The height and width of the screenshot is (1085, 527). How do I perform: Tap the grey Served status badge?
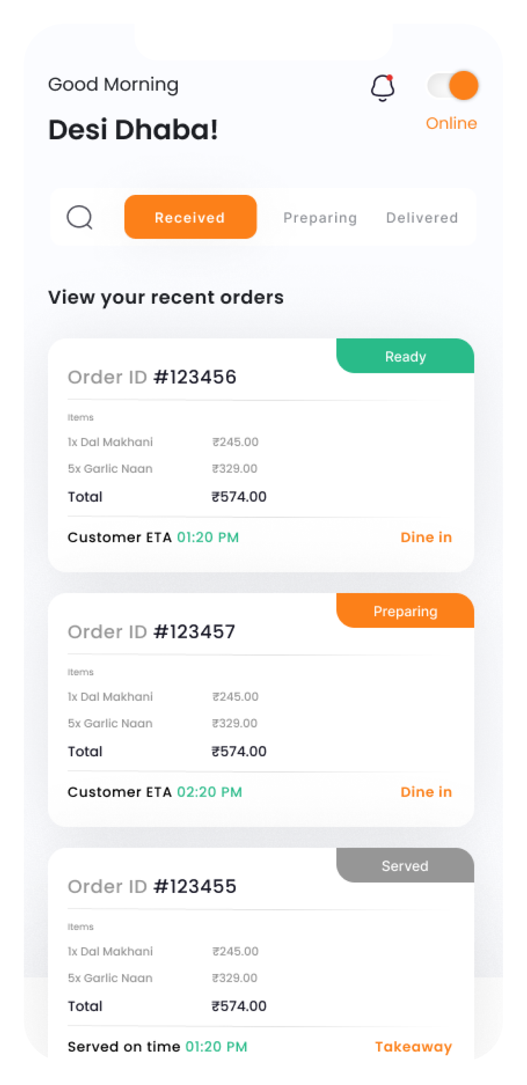click(405, 865)
